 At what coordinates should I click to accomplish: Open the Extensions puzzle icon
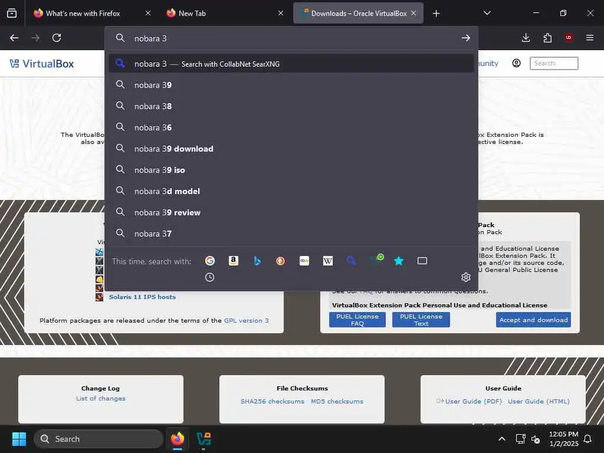(x=547, y=38)
